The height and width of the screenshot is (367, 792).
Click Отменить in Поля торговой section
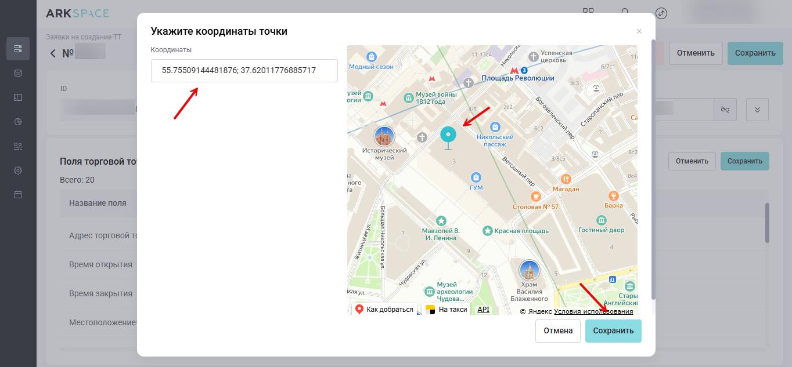(692, 161)
